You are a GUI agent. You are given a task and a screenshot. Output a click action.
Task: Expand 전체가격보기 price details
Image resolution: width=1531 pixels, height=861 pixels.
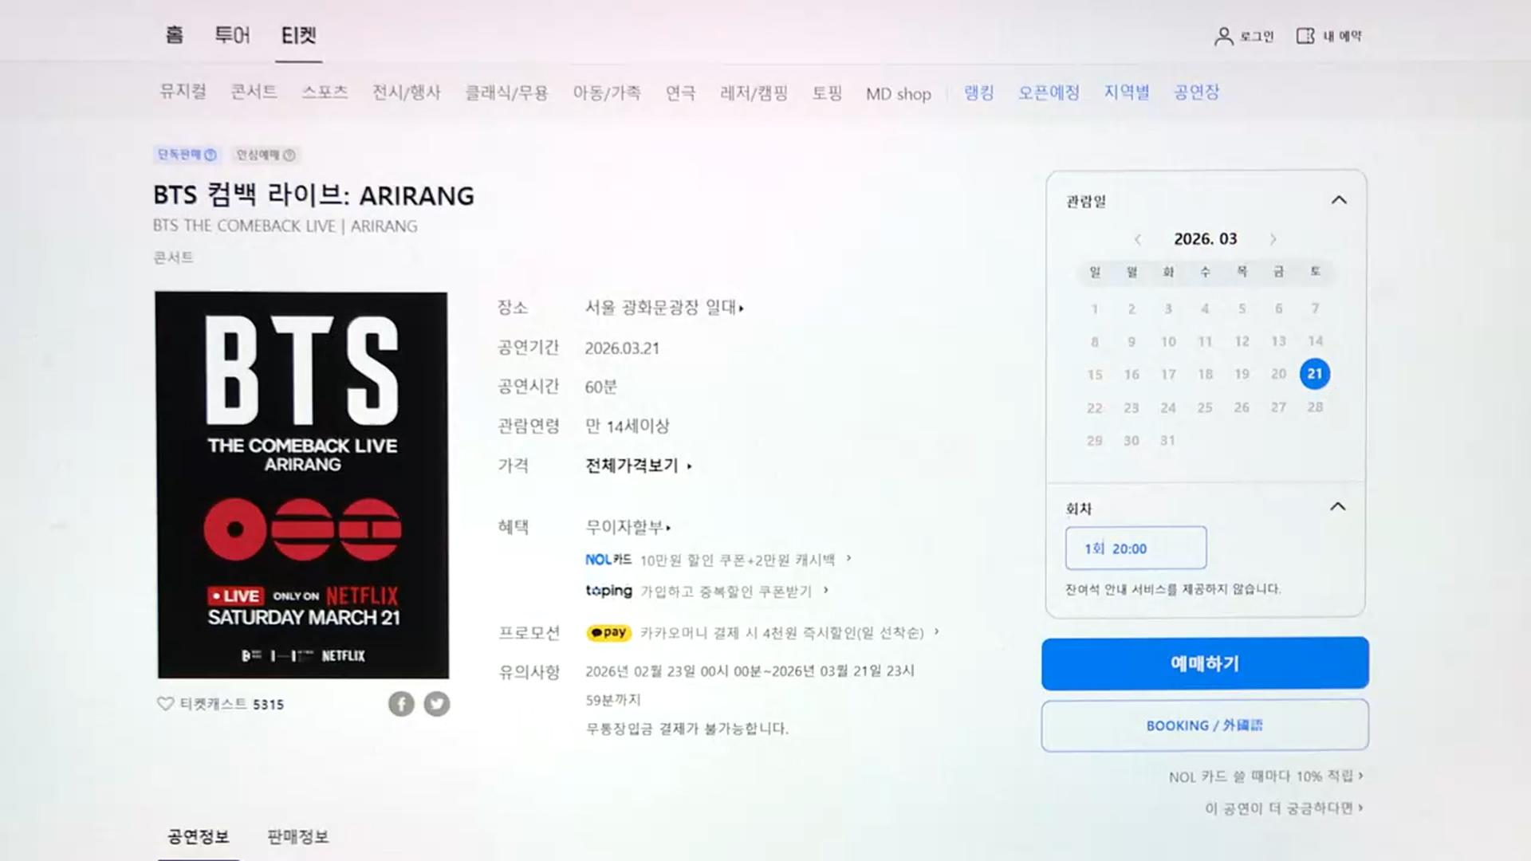[639, 466]
